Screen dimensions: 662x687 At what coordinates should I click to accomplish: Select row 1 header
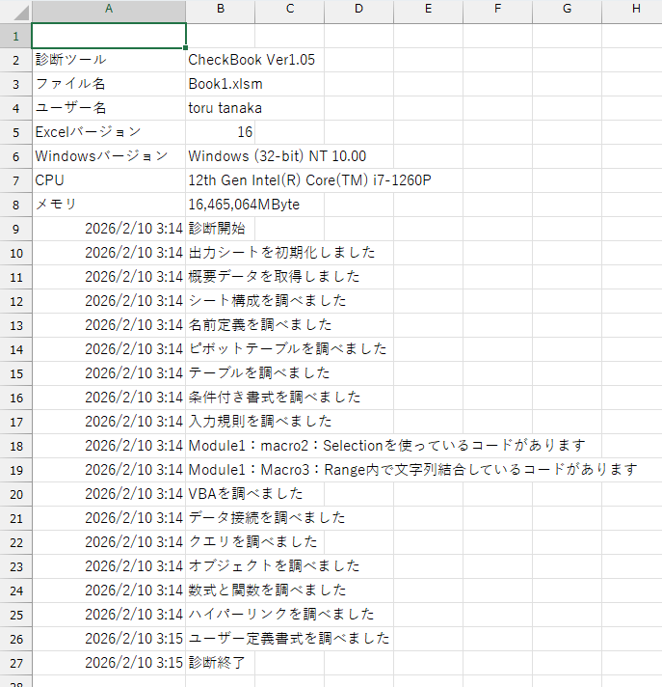coord(15,36)
